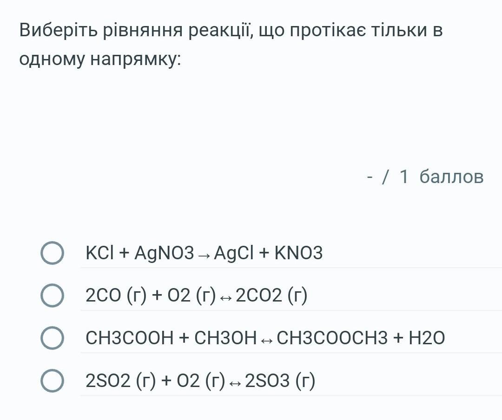The height and width of the screenshot is (420, 502).
Task: Click the 2SO3 (г) product text
Action: (280, 381)
